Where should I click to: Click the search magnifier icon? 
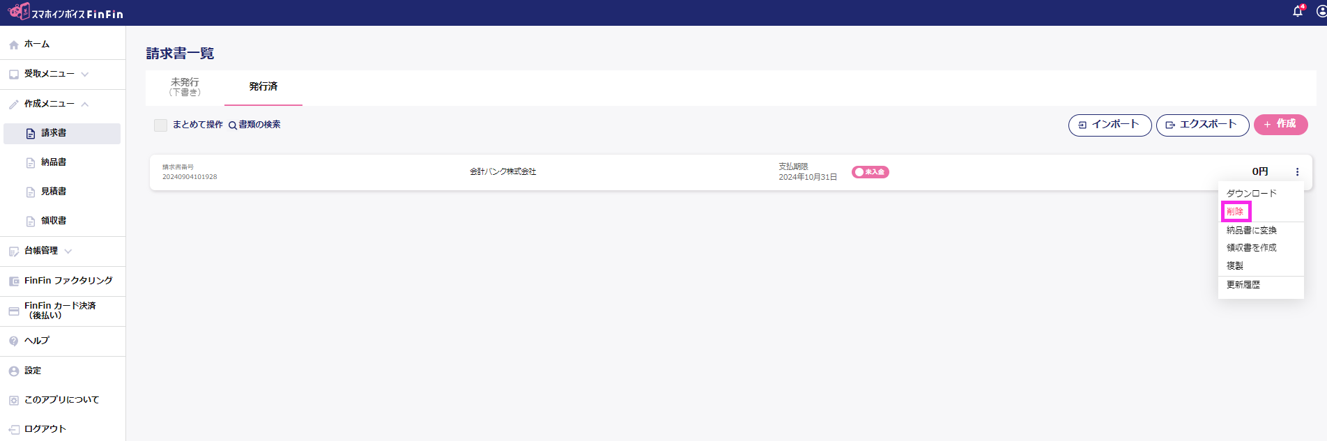233,125
